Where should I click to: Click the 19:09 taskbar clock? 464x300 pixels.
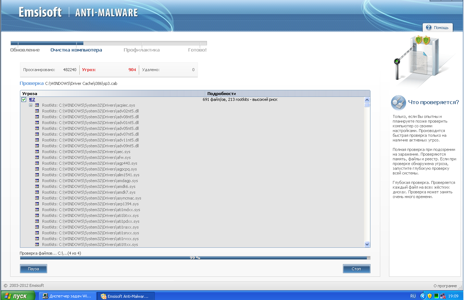point(453,296)
